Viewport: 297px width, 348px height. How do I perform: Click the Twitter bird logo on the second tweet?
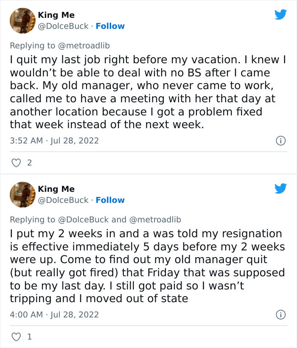[x=281, y=188]
